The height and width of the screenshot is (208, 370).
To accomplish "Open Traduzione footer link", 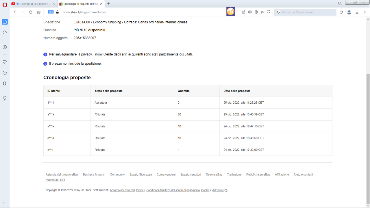I will click(x=234, y=174).
